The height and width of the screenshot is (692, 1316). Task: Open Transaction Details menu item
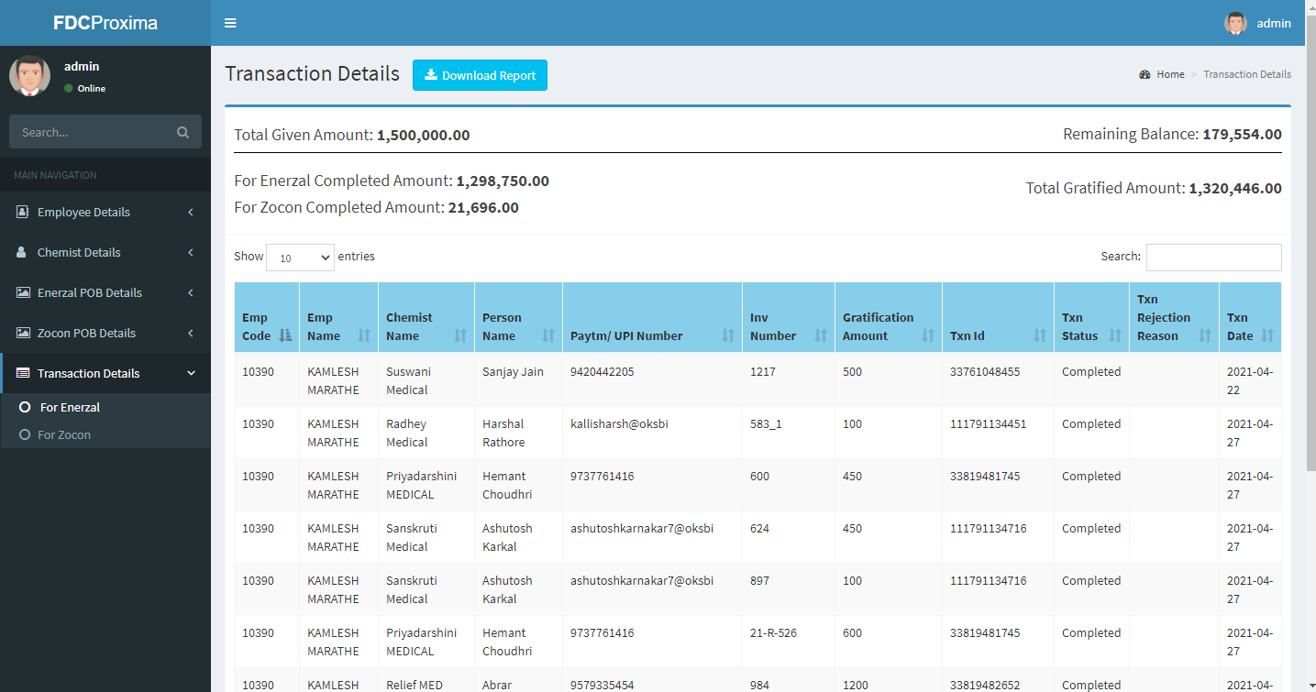105,373
